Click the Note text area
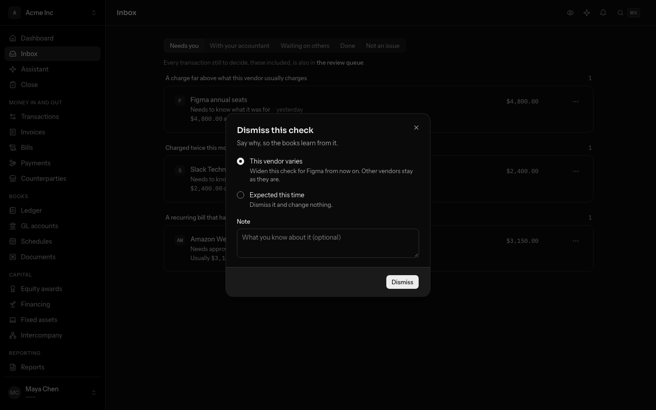Image resolution: width=656 pixels, height=410 pixels. (x=328, y=243)
